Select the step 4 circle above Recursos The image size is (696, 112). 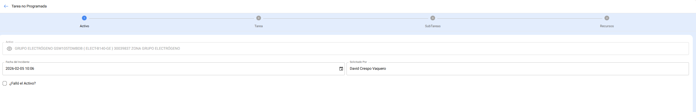click(607, 18)
